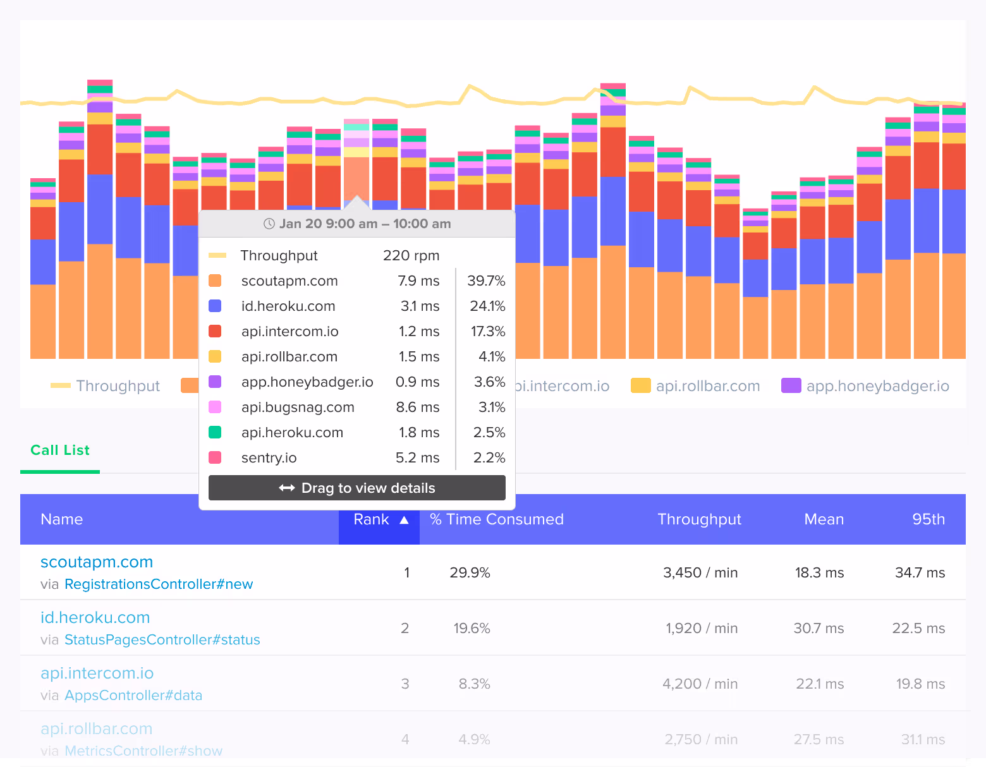
Task: Click the Rank column sort arrow
Action: 404,519
